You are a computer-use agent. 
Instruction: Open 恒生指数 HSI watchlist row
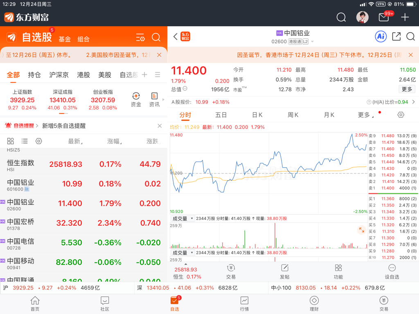coord(83,164)
